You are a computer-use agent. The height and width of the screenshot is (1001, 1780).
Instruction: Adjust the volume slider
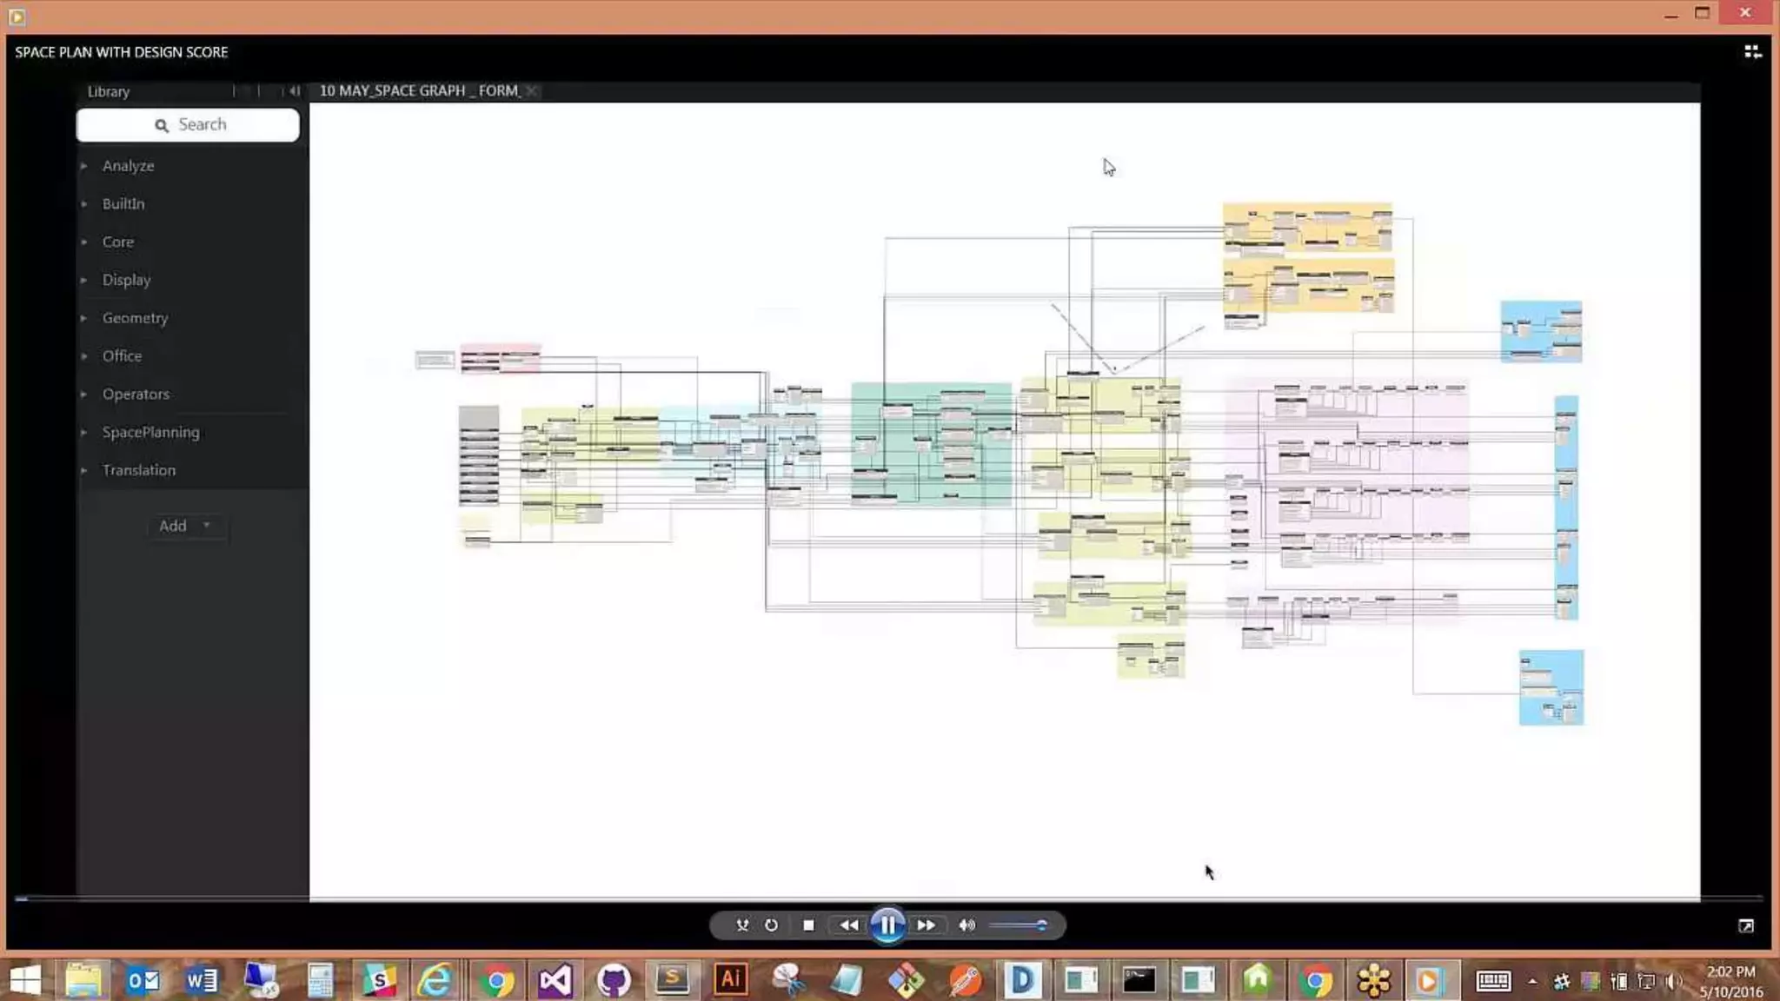(1019, 925)
